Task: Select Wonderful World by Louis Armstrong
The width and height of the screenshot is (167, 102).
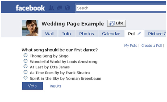Action: [26, 61]
